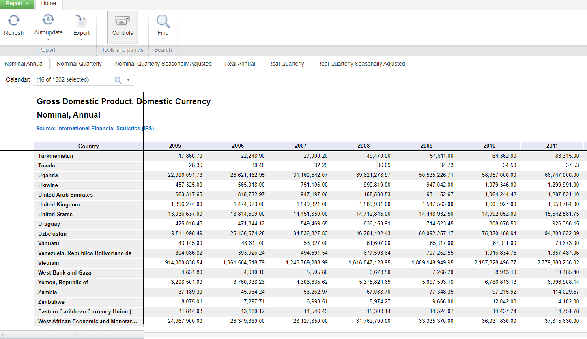Image resolution: width=587 pixels, height=339 pixels.
Task: Select the Home ribbon tab
Action: pos(49,4)
